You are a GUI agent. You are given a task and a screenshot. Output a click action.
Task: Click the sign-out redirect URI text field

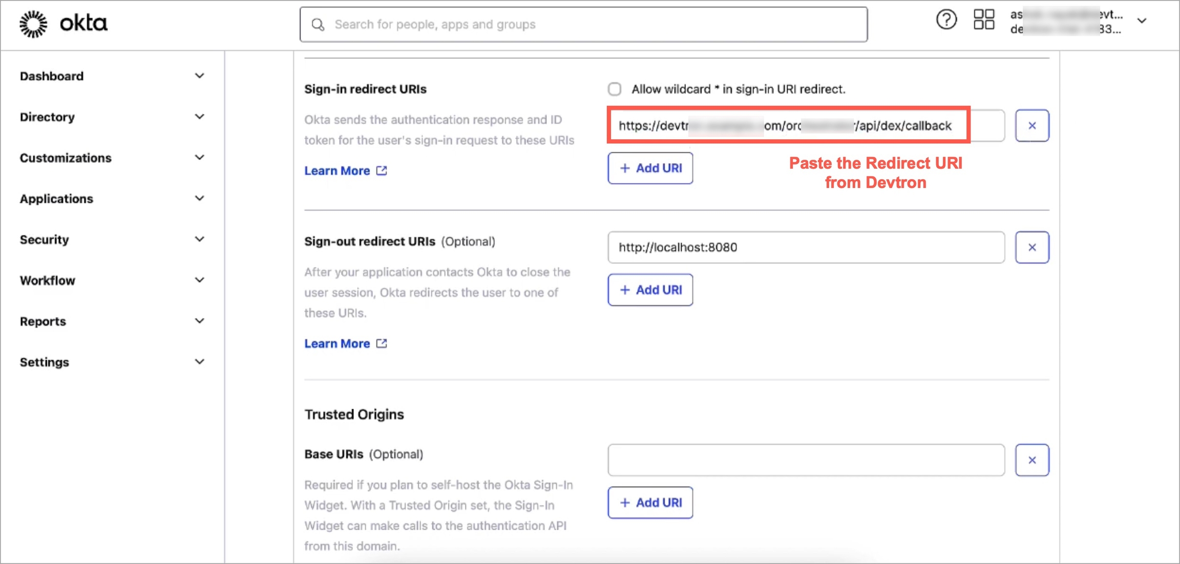[806, 247]
